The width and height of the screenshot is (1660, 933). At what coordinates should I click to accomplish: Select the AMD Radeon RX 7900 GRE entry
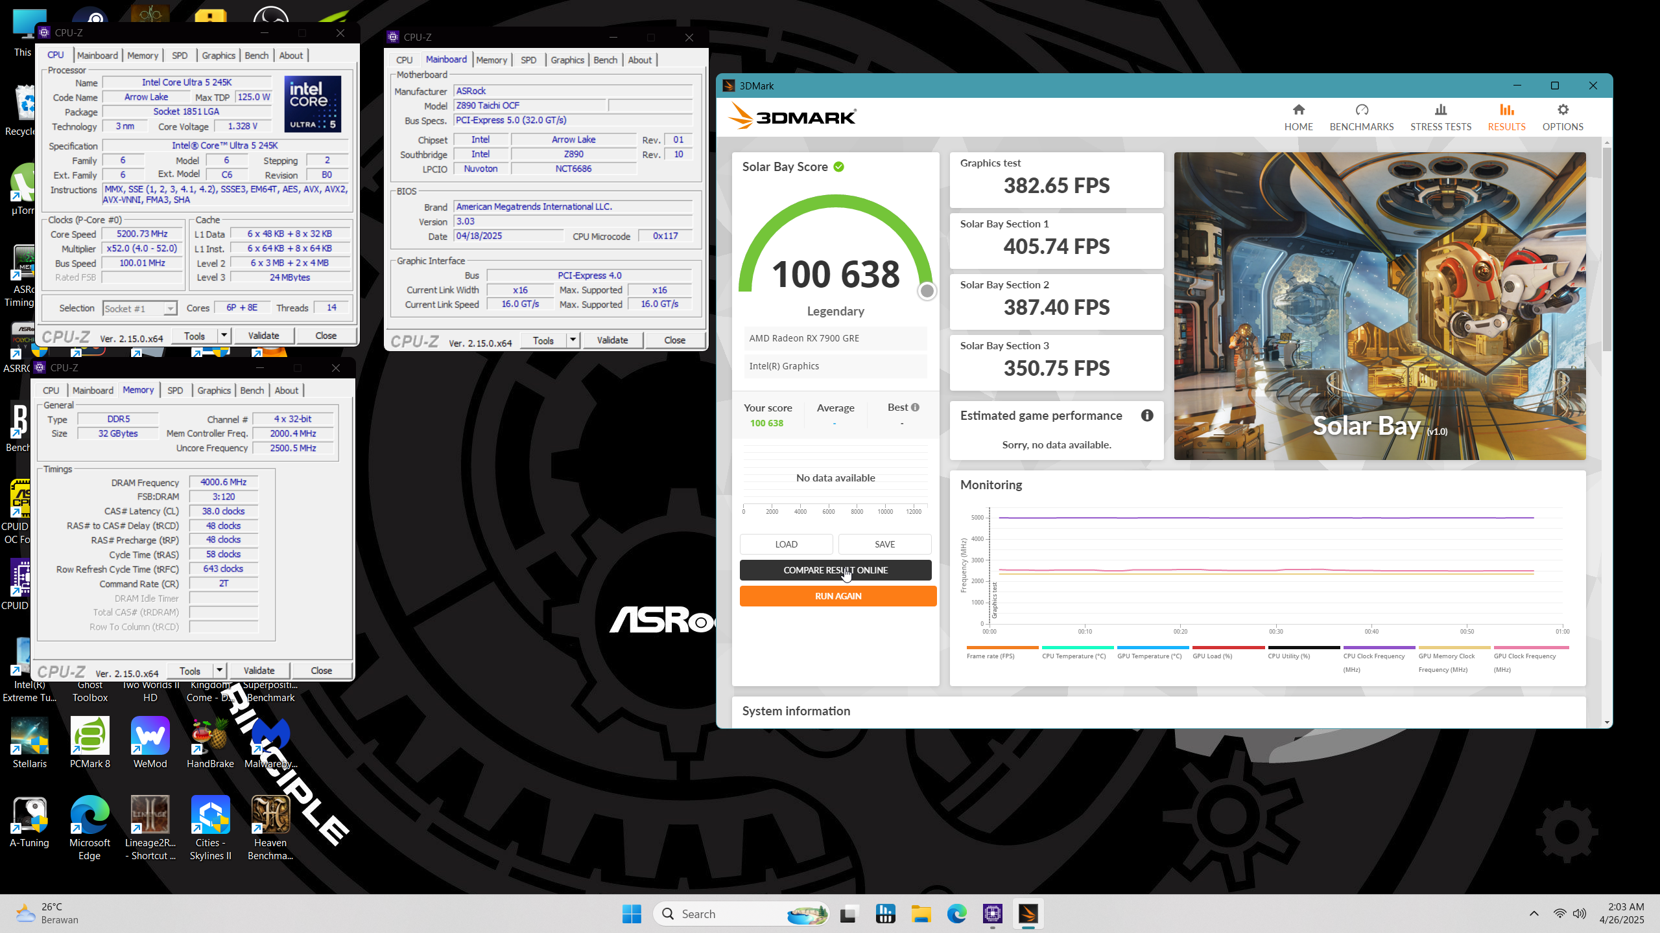(836, 338)
